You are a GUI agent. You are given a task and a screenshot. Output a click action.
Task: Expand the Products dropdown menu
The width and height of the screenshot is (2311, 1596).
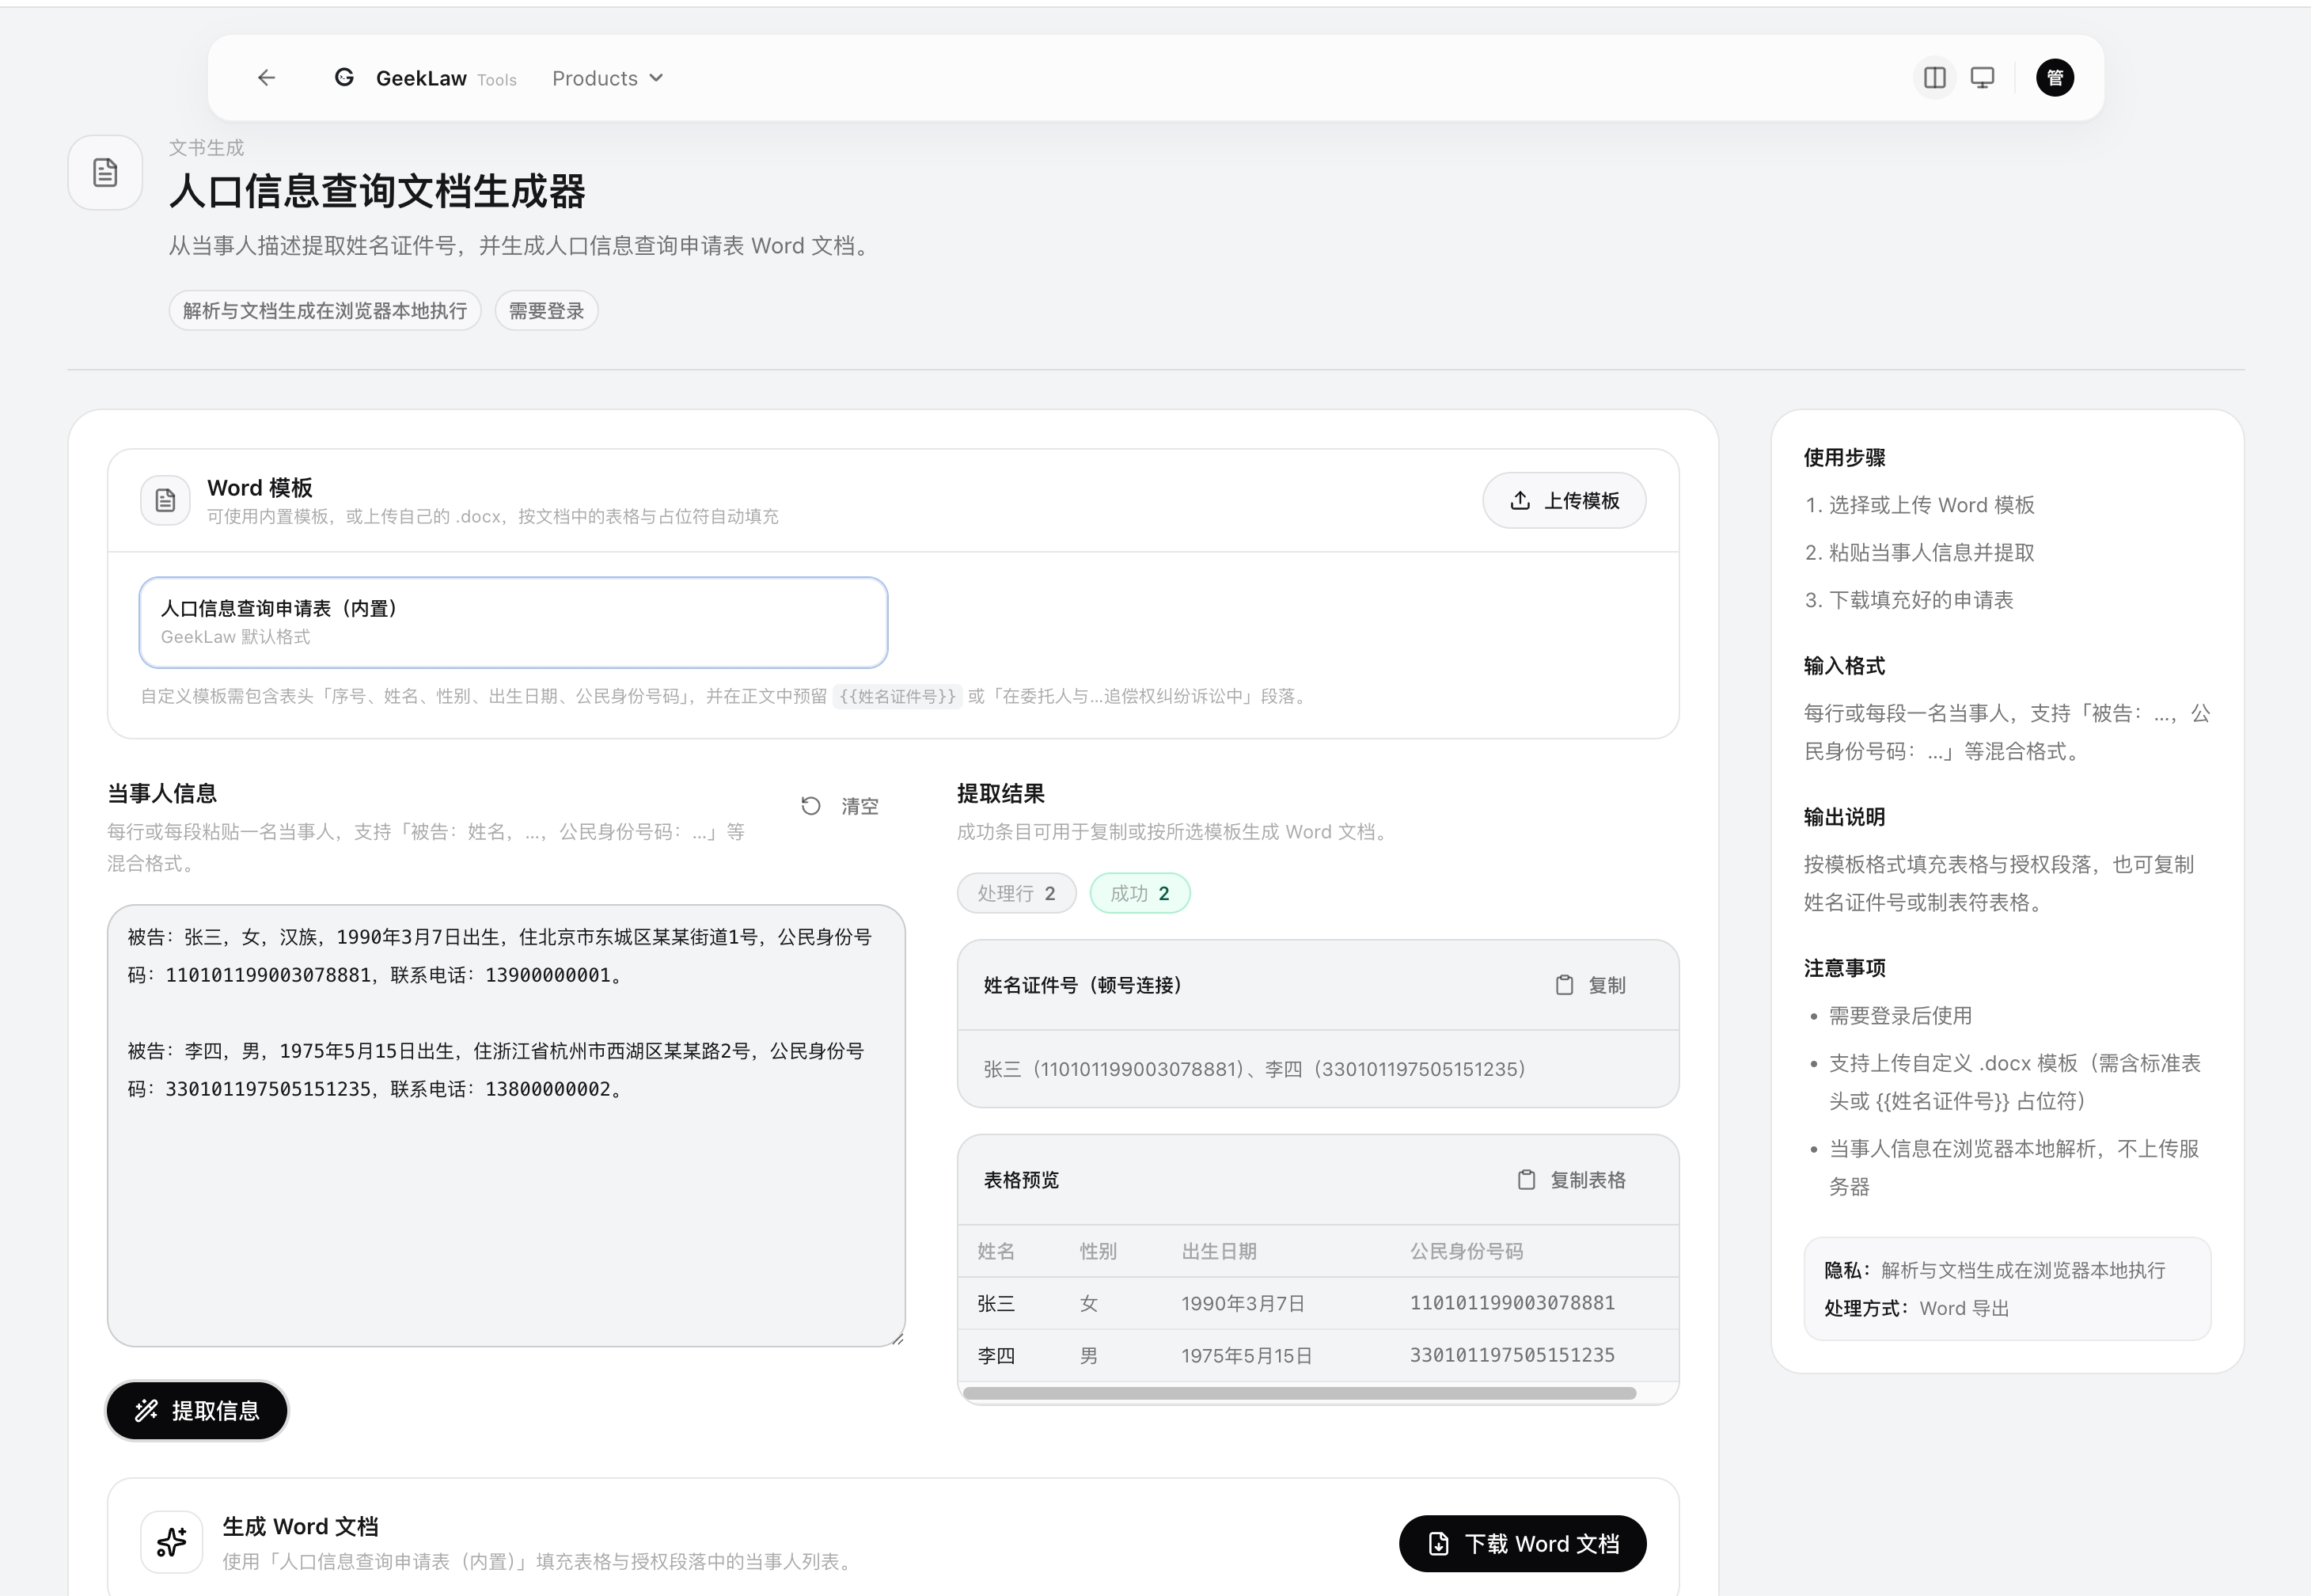pos(608,78)
